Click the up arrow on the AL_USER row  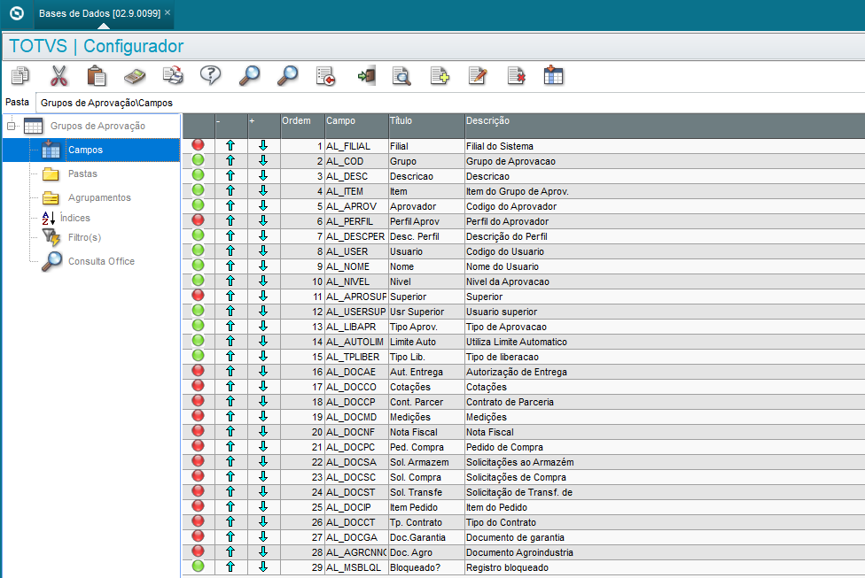pyautogui.click(x=230, y=251)
